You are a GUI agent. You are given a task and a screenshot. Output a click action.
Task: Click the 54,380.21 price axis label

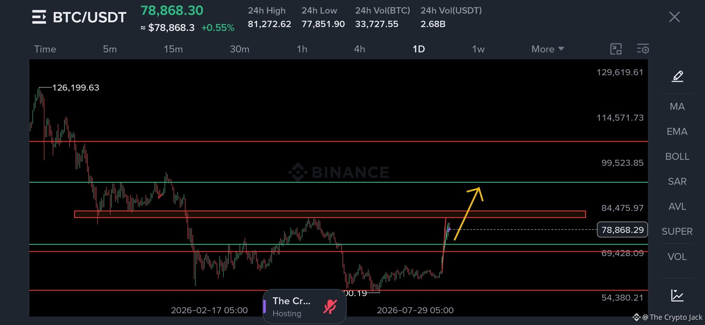click(622, 298)
